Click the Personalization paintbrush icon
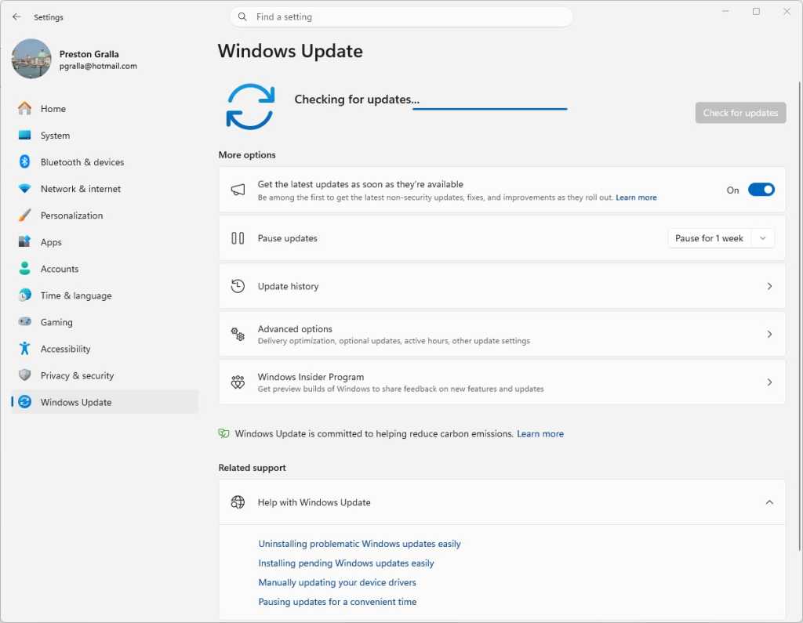Viewport: 803px width, 623px height. coord(24,215)
